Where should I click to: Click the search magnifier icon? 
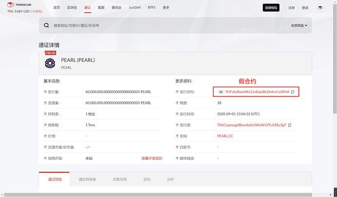tap(46, 25)
